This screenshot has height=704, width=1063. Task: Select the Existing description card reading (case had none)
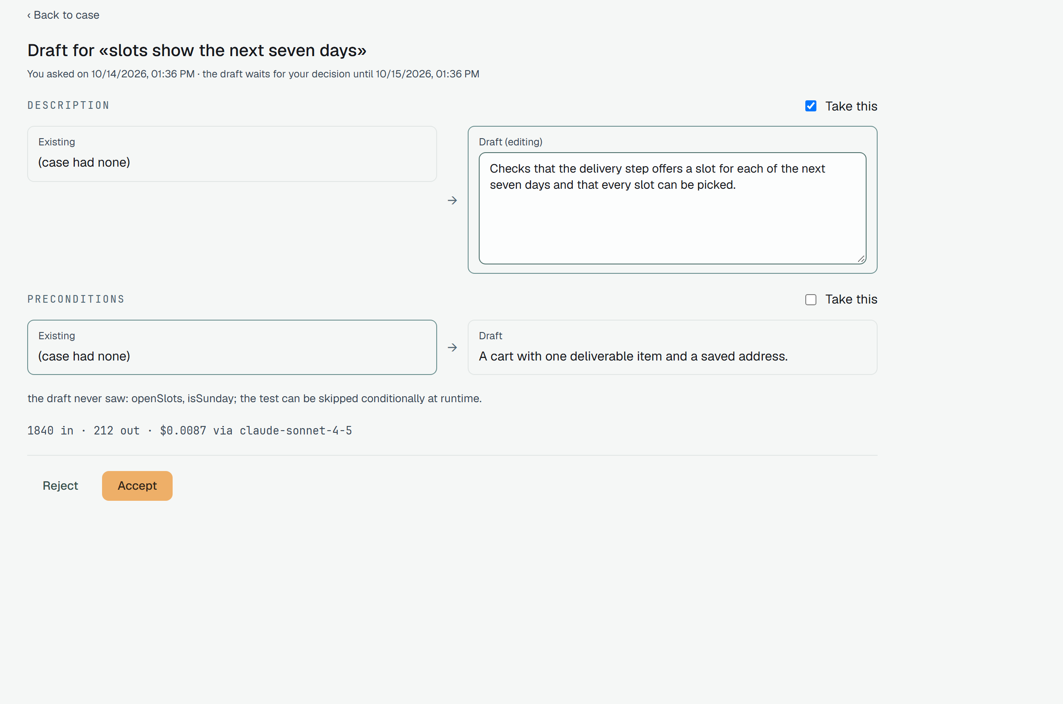pyautogui.click(x=232, y=154)
